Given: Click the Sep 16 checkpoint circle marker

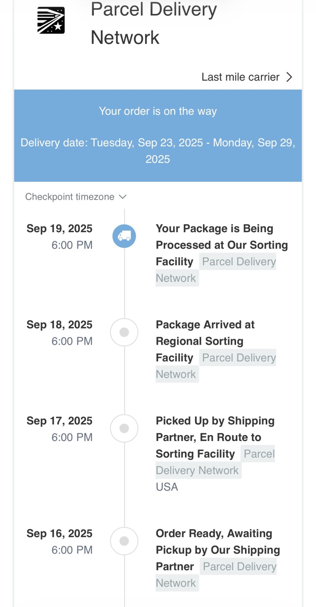Looking at the screenshot, I should 124,541.
